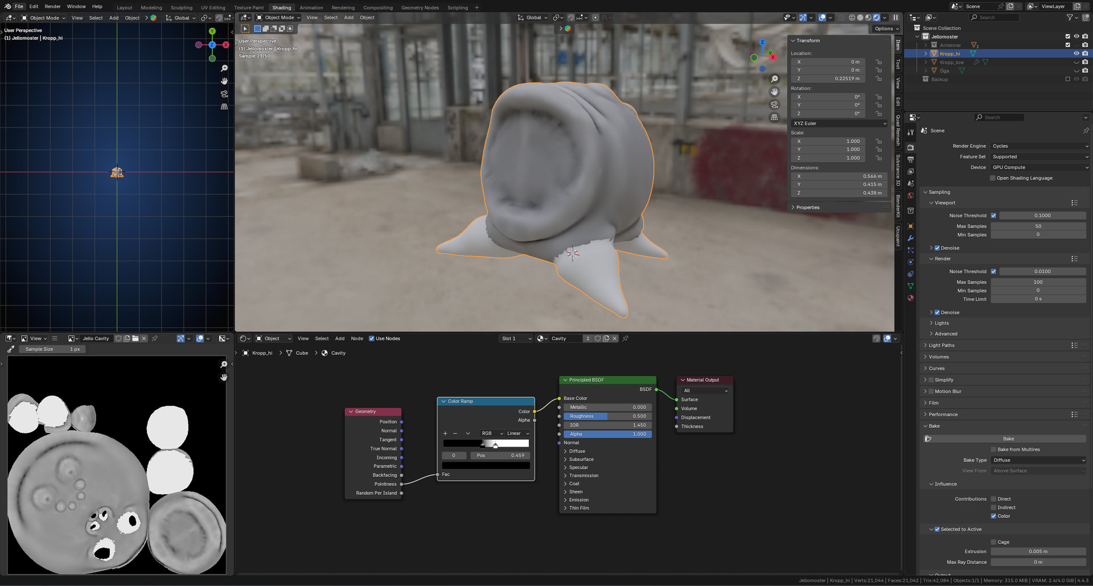Switch perspective/orthographic grid icon
The height and width of the screenshot is (586, 1093).
774,117
